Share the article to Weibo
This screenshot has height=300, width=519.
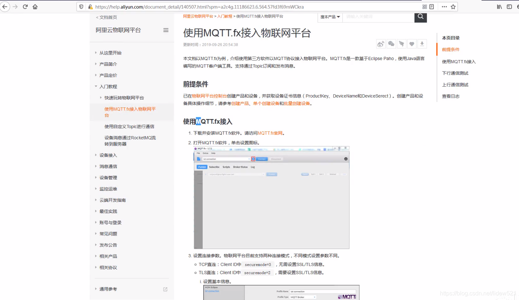pos(381,44)
